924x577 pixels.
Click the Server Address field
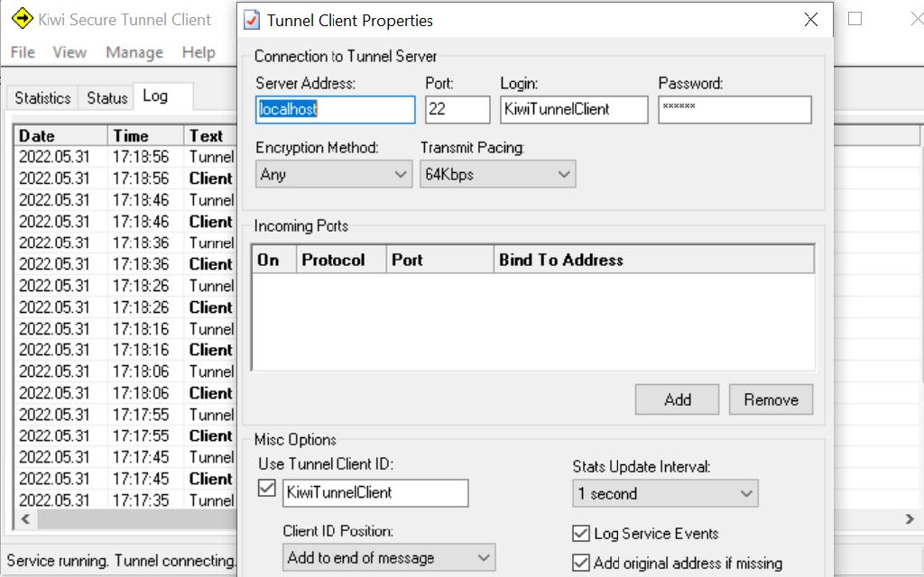click(x=335, y=109)
